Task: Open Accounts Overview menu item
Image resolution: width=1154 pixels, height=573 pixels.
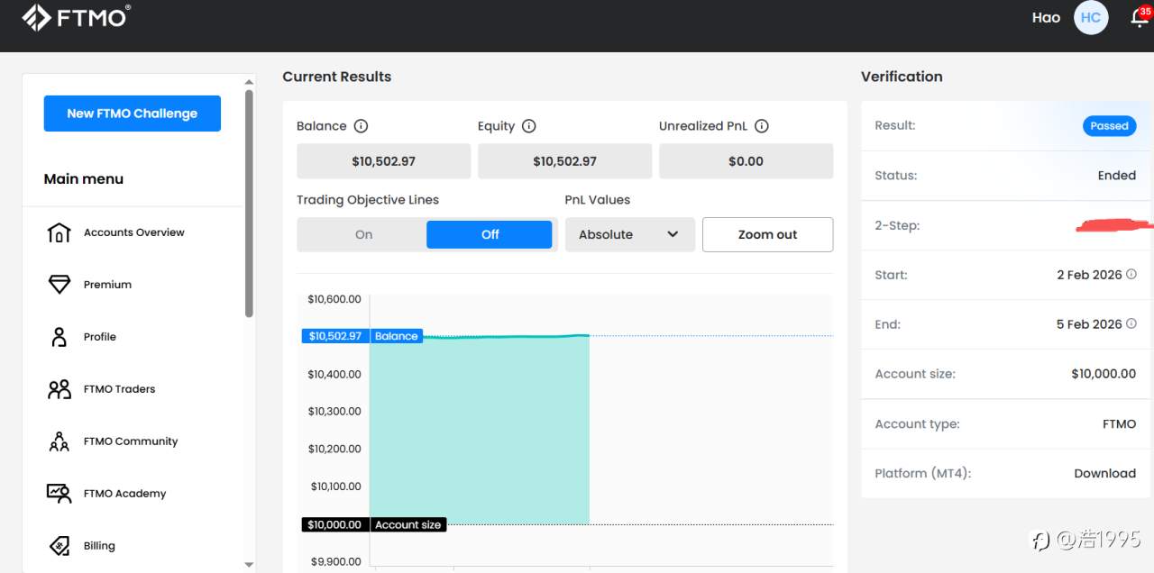Action: pos(133,232)
